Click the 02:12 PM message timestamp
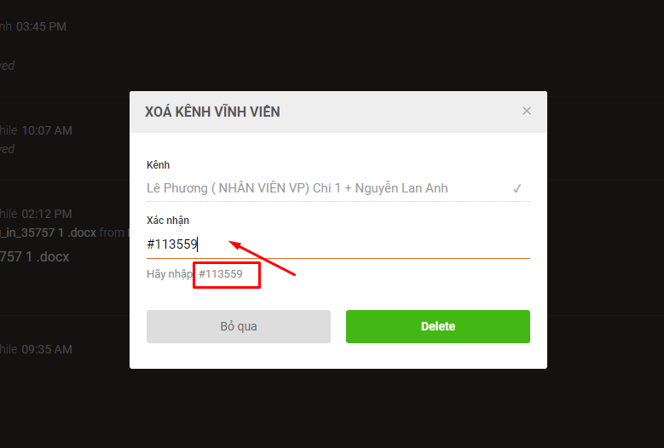The height and width of the screenshot is (448, 664). [x=47, y=214]
